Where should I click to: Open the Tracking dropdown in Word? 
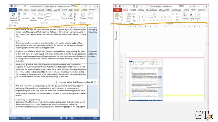click(64, 16)
